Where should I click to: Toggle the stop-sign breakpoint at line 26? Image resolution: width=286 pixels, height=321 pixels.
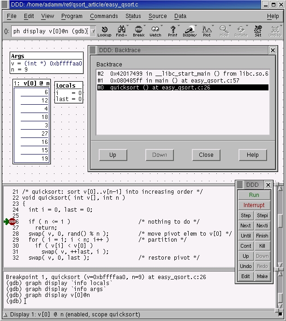[12, 222]
